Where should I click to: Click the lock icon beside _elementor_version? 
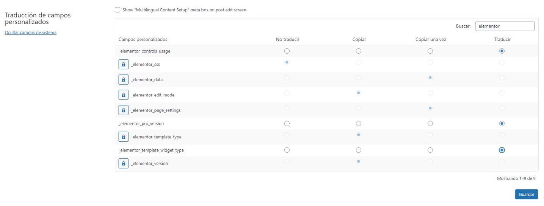coord(123,163)
